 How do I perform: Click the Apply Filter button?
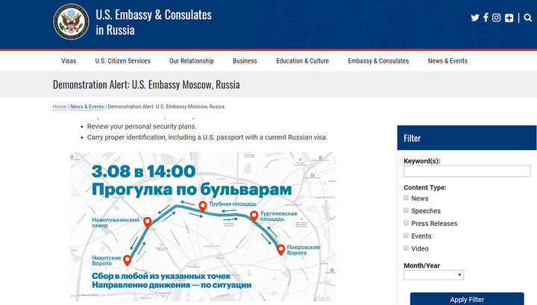click(x=467, y=299)
